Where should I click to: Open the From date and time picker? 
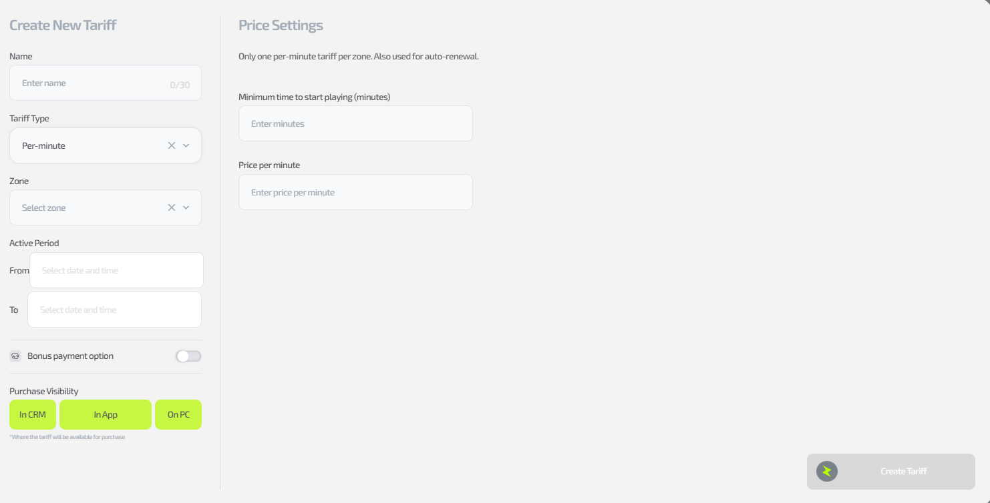pos(116,270)
